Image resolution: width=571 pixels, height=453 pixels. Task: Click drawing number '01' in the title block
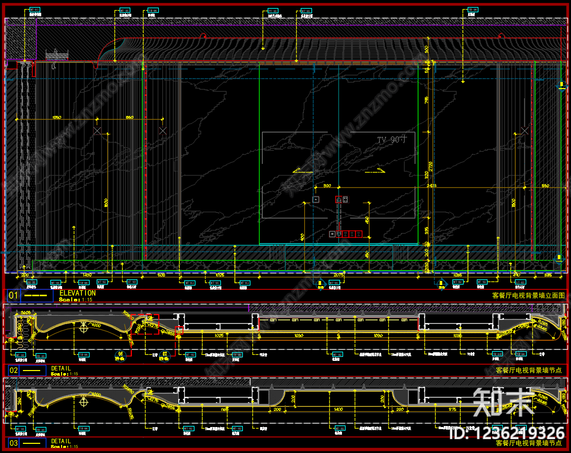point(13,295)
